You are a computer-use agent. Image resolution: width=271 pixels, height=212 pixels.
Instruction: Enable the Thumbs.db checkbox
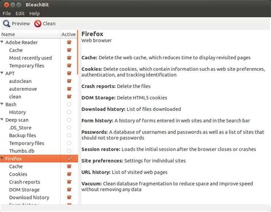tap(69, 151)
